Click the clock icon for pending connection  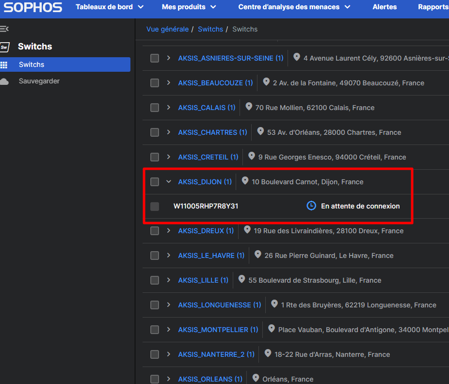311,206
